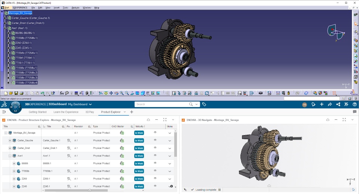Open the My Dashboard dropdown chevron

90,104
